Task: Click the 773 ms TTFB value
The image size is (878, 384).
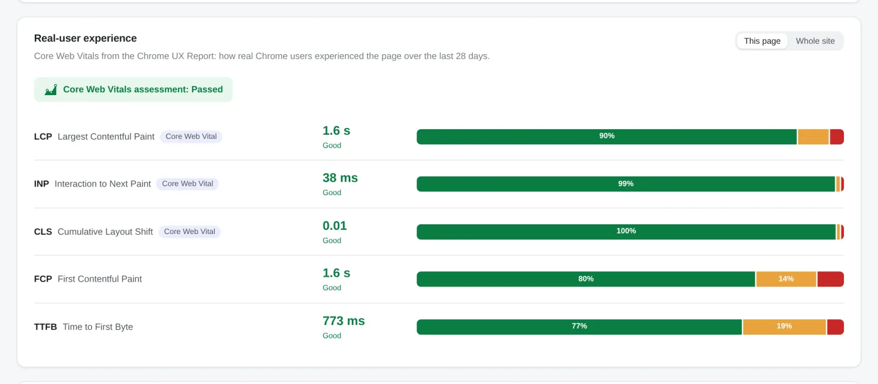Action: (x=344, y=321)
